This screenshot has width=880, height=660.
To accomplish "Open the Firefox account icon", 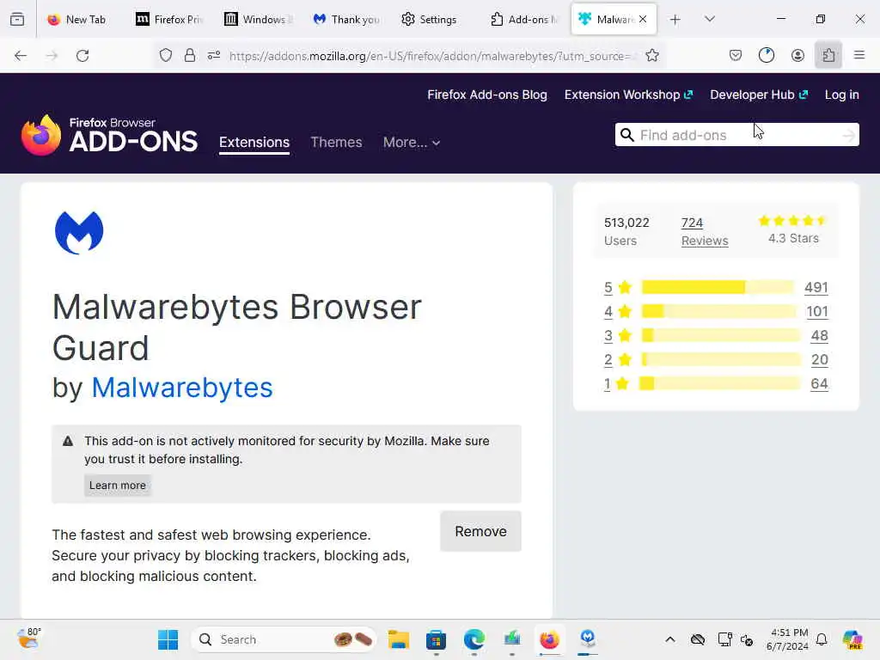I will click(x=797, y=56).
